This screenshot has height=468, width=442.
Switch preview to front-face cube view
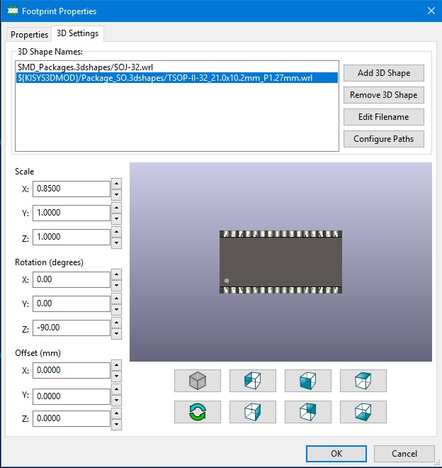308,381
